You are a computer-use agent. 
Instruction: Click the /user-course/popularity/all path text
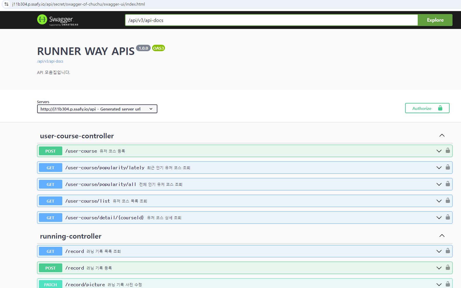click(101, 184)
